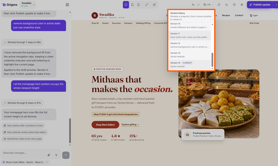Select Version 11 snapshot

[x=189, y=35]
